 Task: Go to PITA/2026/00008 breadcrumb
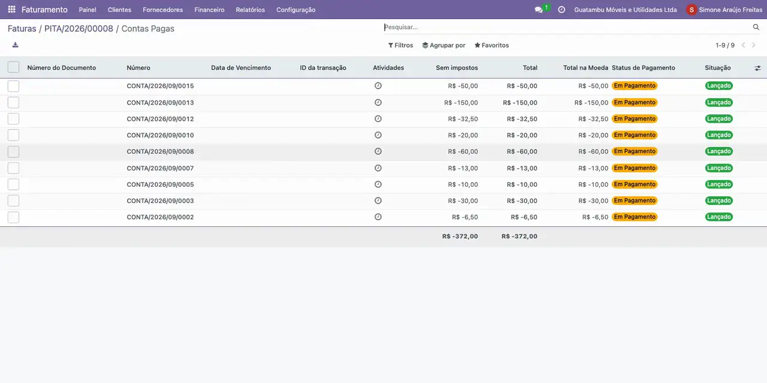pos(78,29)
